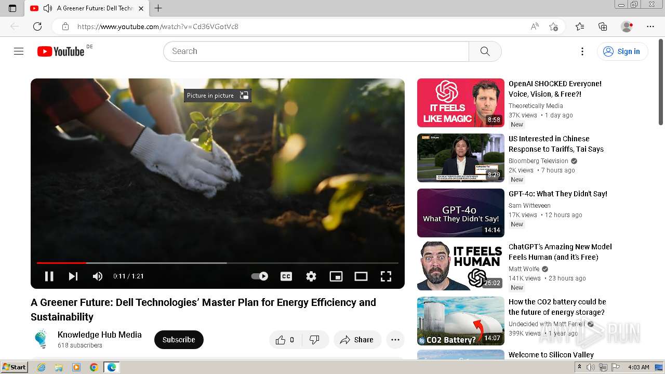Add page to favorites star
Viewport: 665px width, 374px height.
(553, 26)
